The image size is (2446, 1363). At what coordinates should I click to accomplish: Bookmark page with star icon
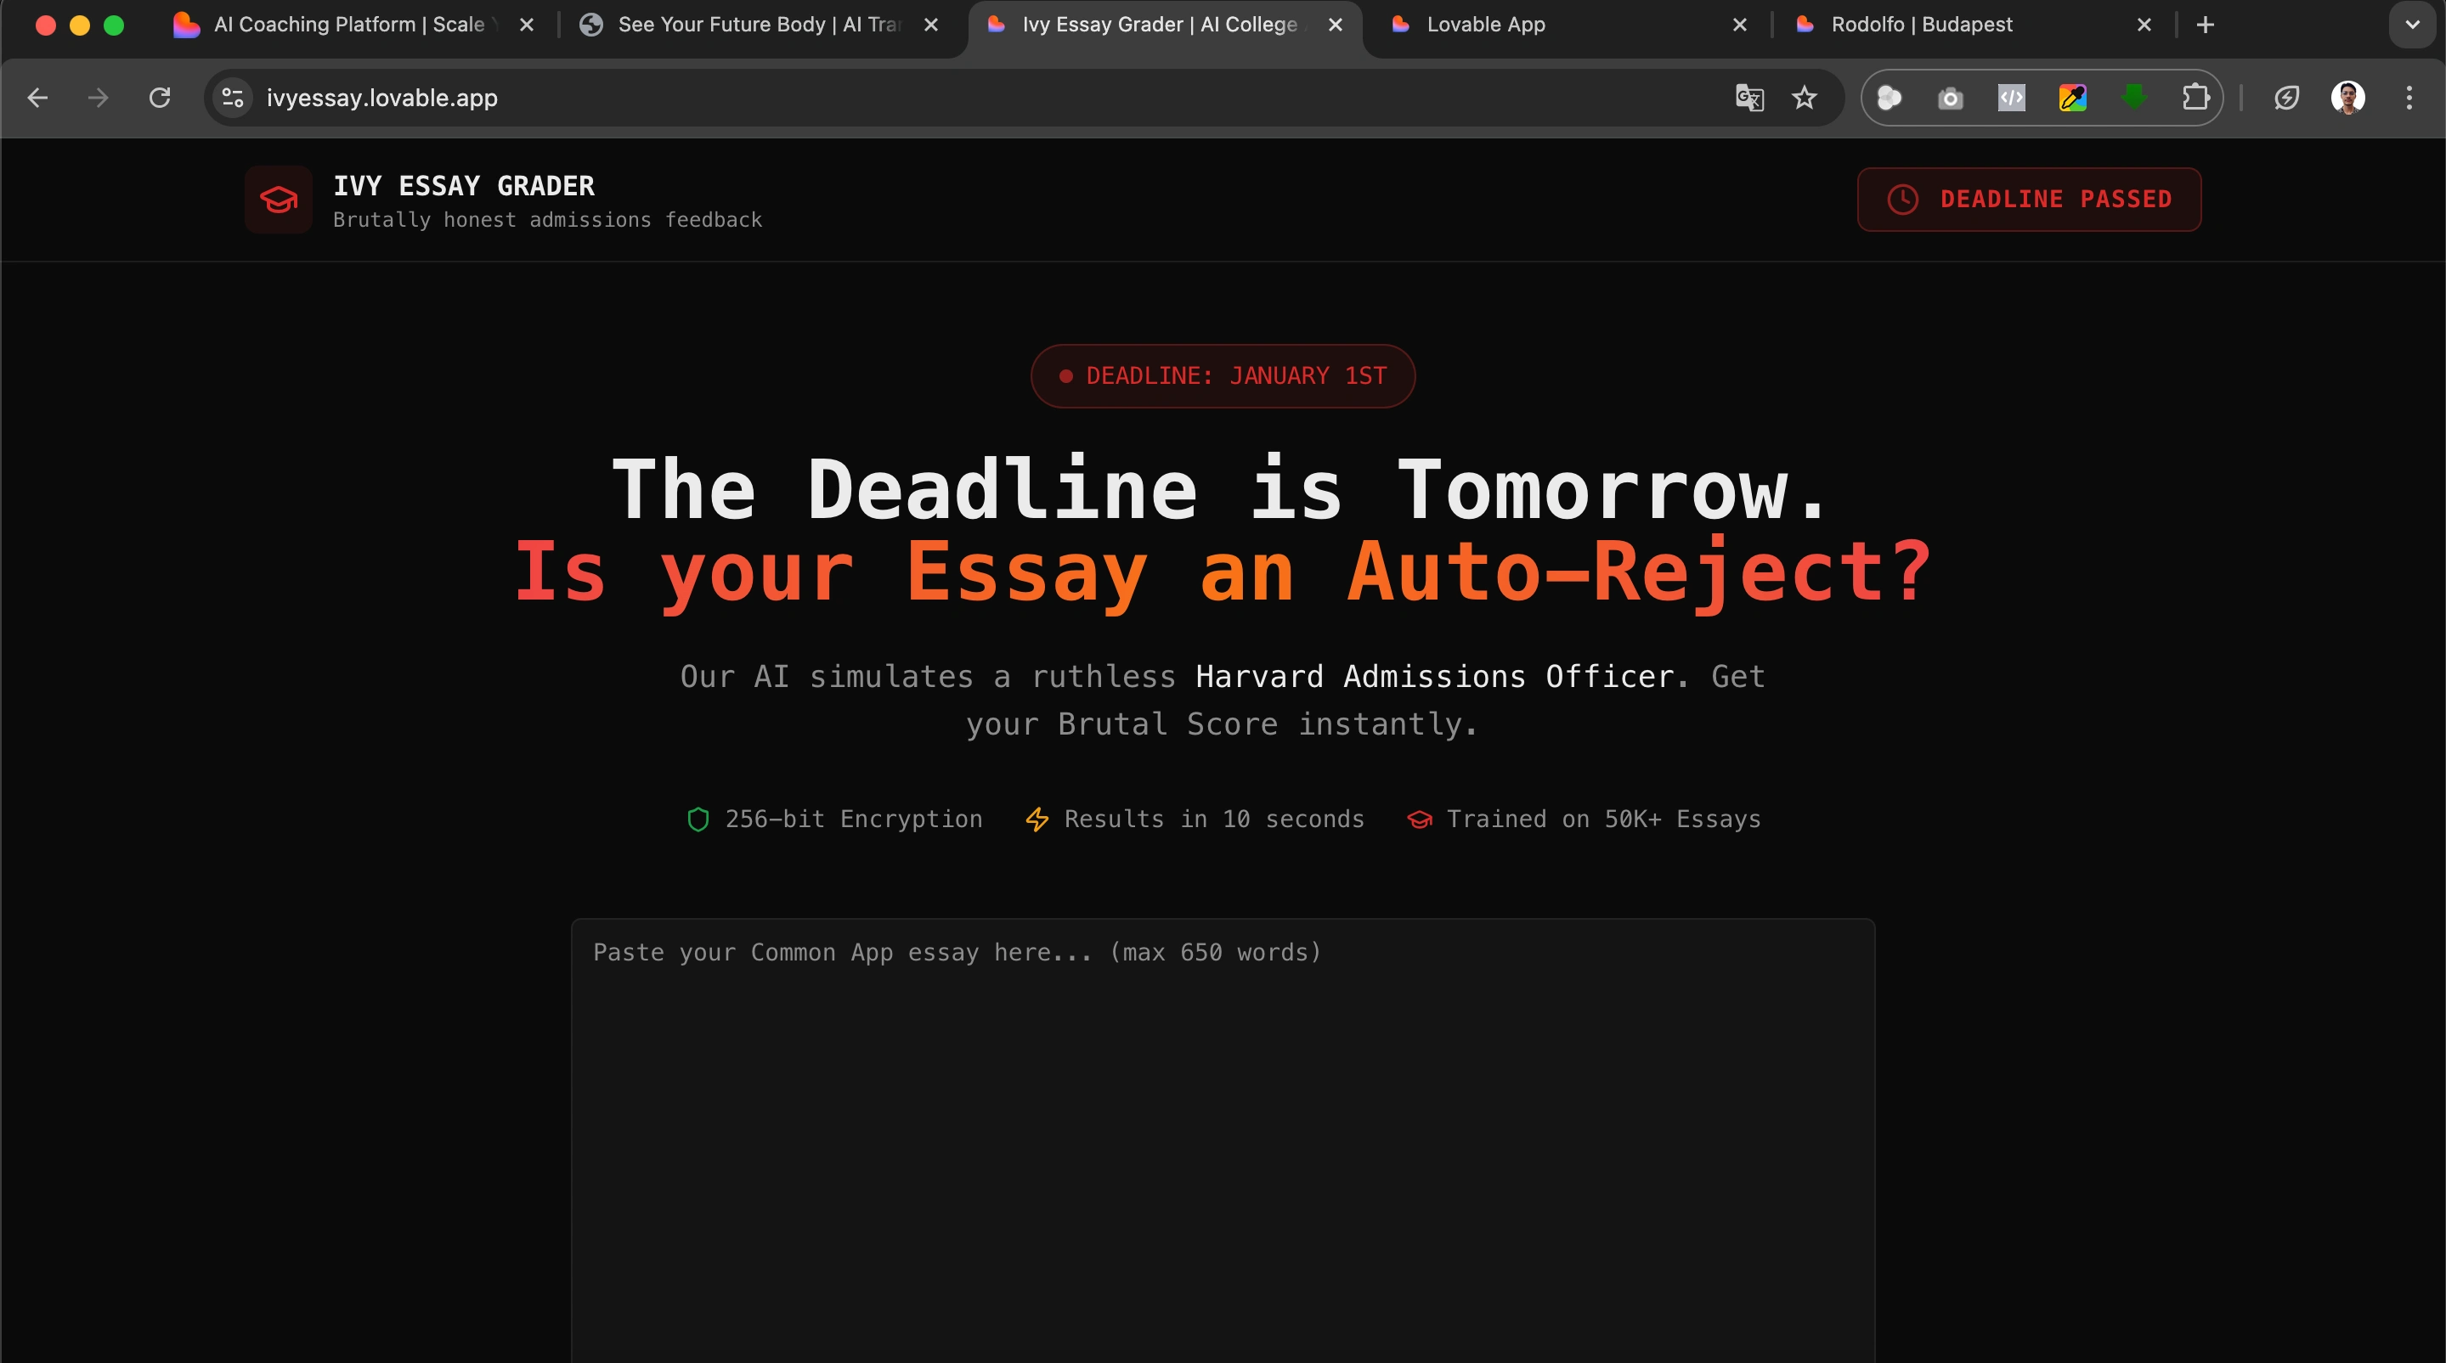tap(1804, 98)
